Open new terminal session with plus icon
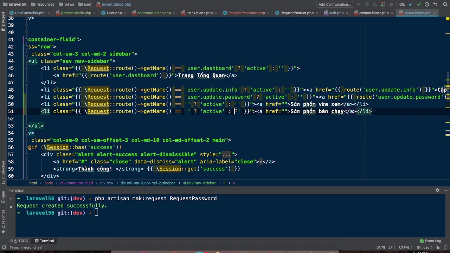 (11, 199)
